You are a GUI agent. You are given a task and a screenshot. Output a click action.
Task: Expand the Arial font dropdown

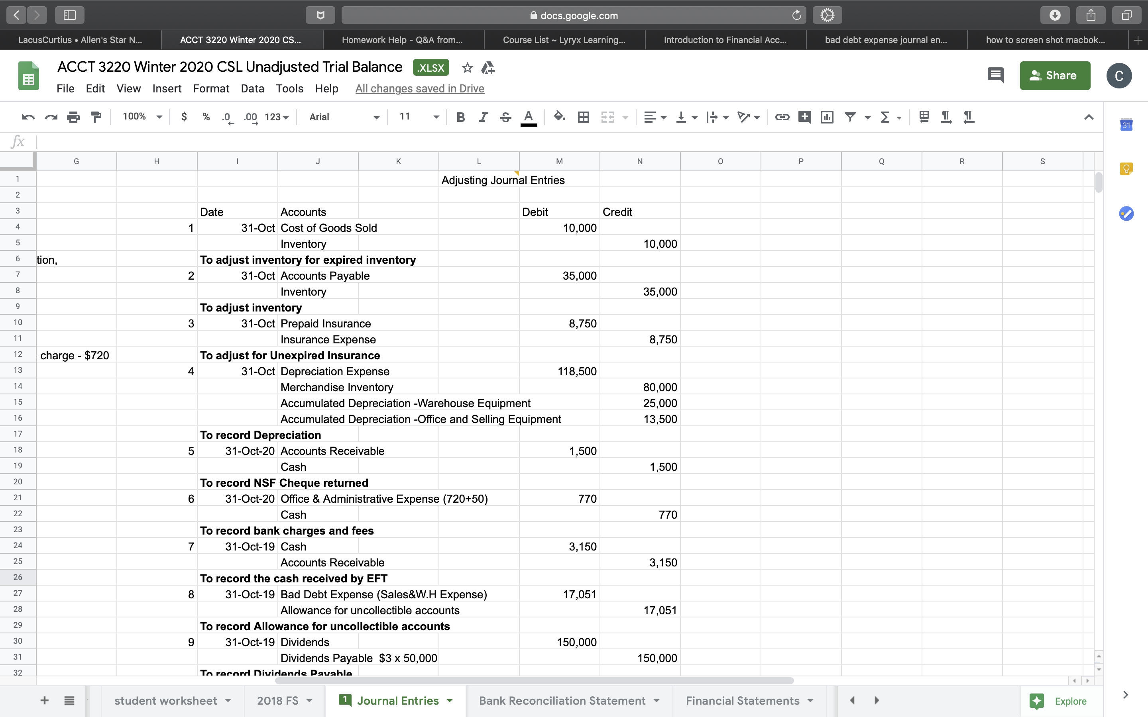(344, 117)
